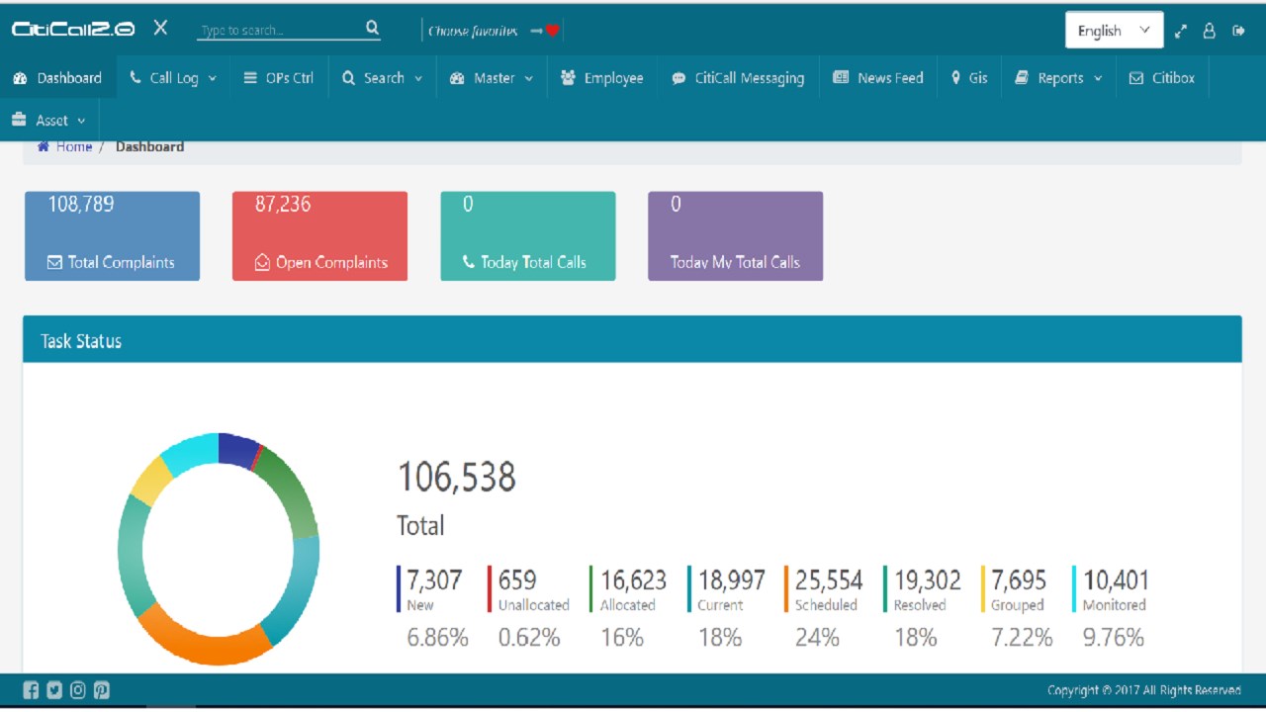Open the Facebook icon in footer
The image size is (1266, 712).
[31, 690]
